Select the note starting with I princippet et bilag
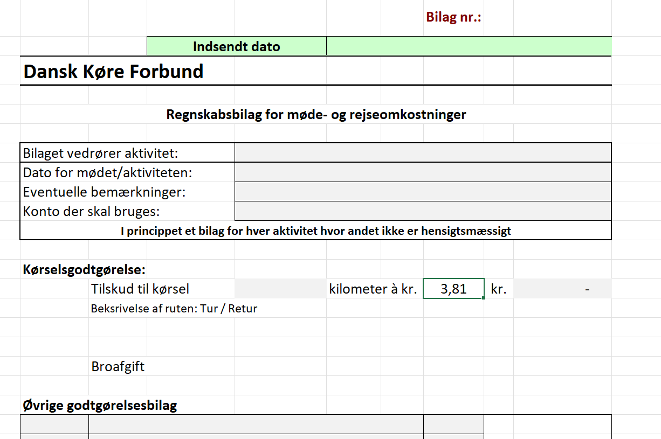 pyautogui.click(x=315, y=231)
